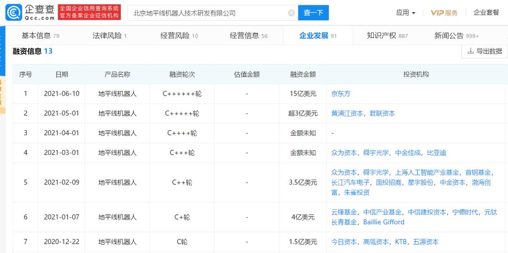Open 国投招商 investor link
The width and height of the screenshot is (508, 253).
tap(389, 182)
